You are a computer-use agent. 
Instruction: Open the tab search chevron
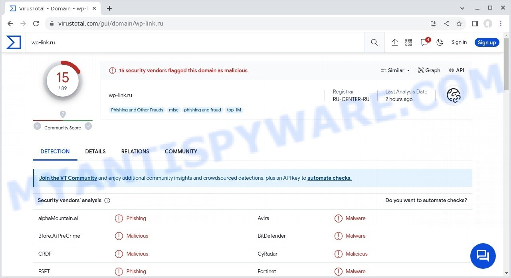463,8
